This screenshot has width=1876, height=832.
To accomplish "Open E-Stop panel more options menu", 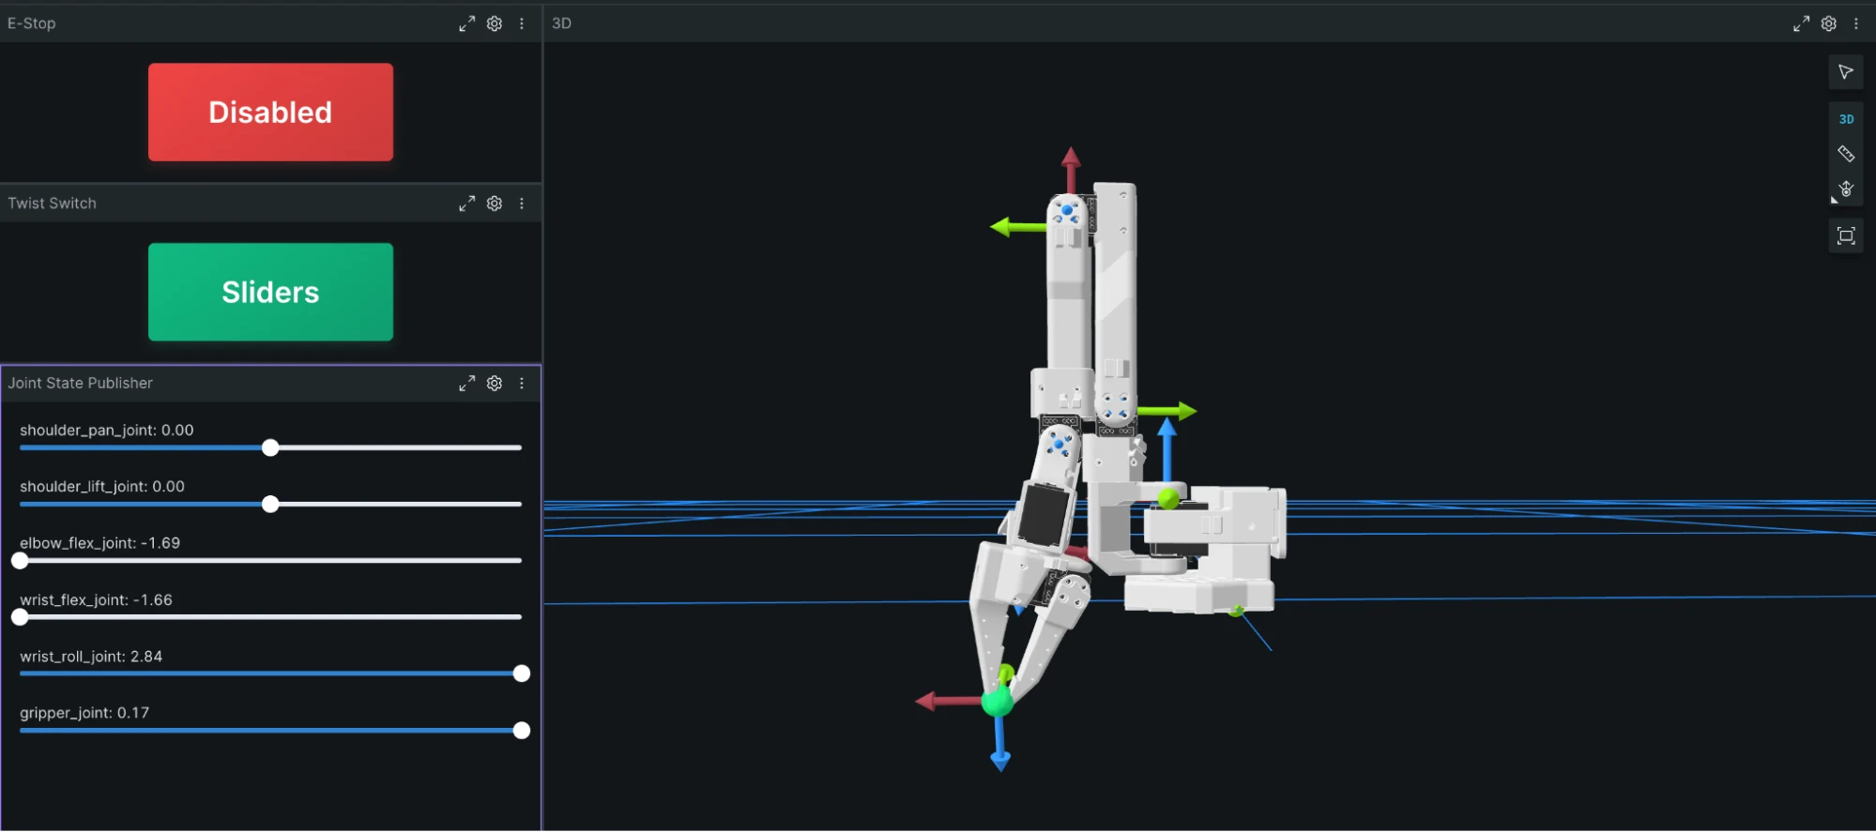I will coord(522,23).
